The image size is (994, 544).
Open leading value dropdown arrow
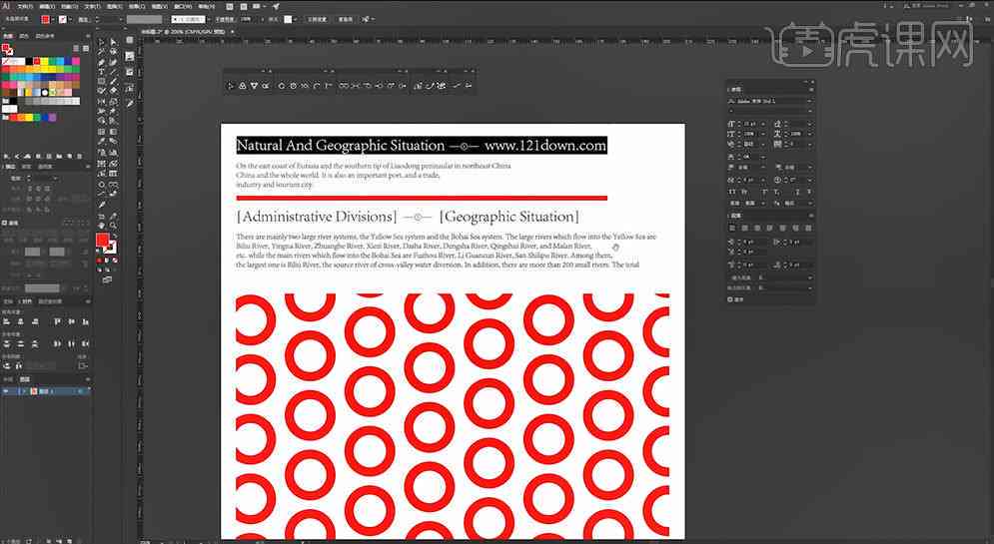[x=809, y=124]
